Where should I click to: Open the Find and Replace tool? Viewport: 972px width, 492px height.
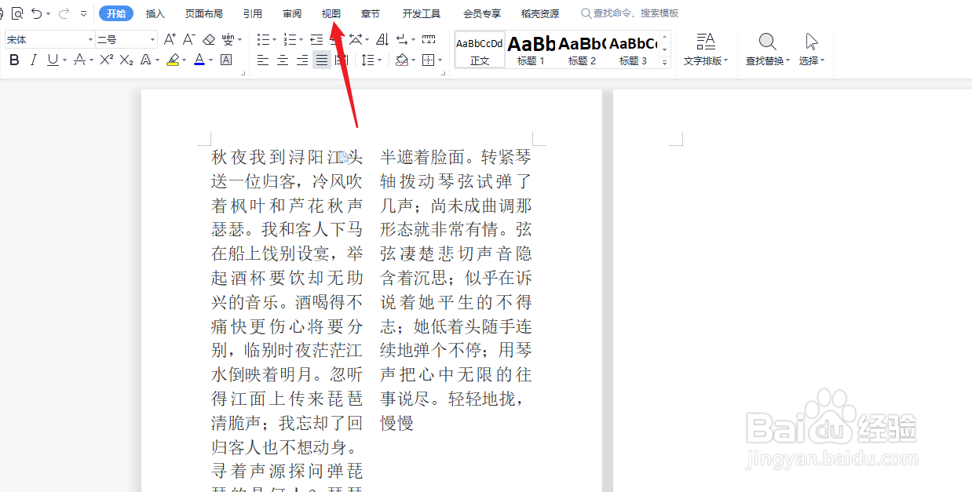[768, 49]
